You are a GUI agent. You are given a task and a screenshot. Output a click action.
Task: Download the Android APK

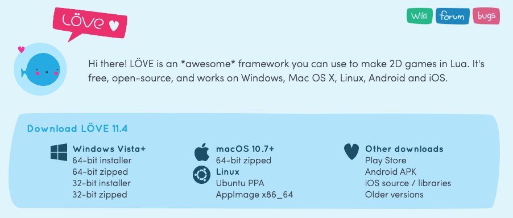[391, 172]
